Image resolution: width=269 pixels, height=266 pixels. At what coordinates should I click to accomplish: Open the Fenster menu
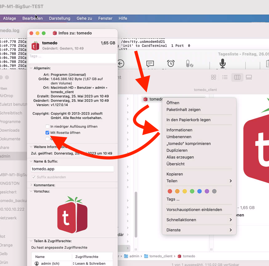pos(105,18)
